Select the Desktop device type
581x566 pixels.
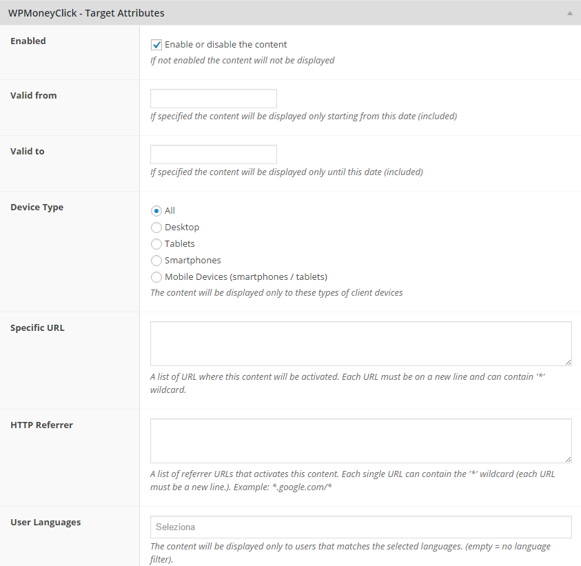[x=156, y=228]
